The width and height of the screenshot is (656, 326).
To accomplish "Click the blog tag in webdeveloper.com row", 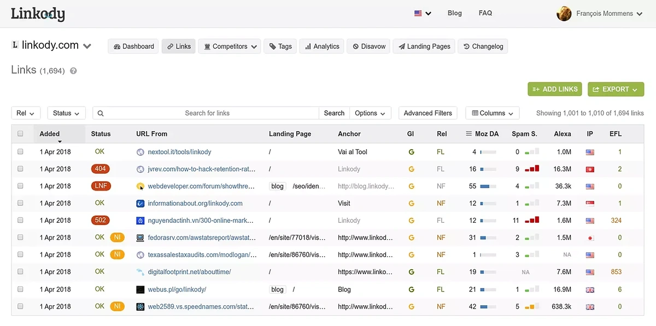I will point(278,186).
